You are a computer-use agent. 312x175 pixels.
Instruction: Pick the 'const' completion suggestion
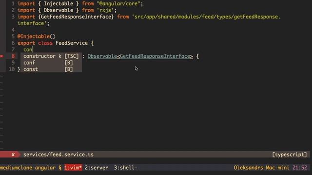click(x=51, y=69)
